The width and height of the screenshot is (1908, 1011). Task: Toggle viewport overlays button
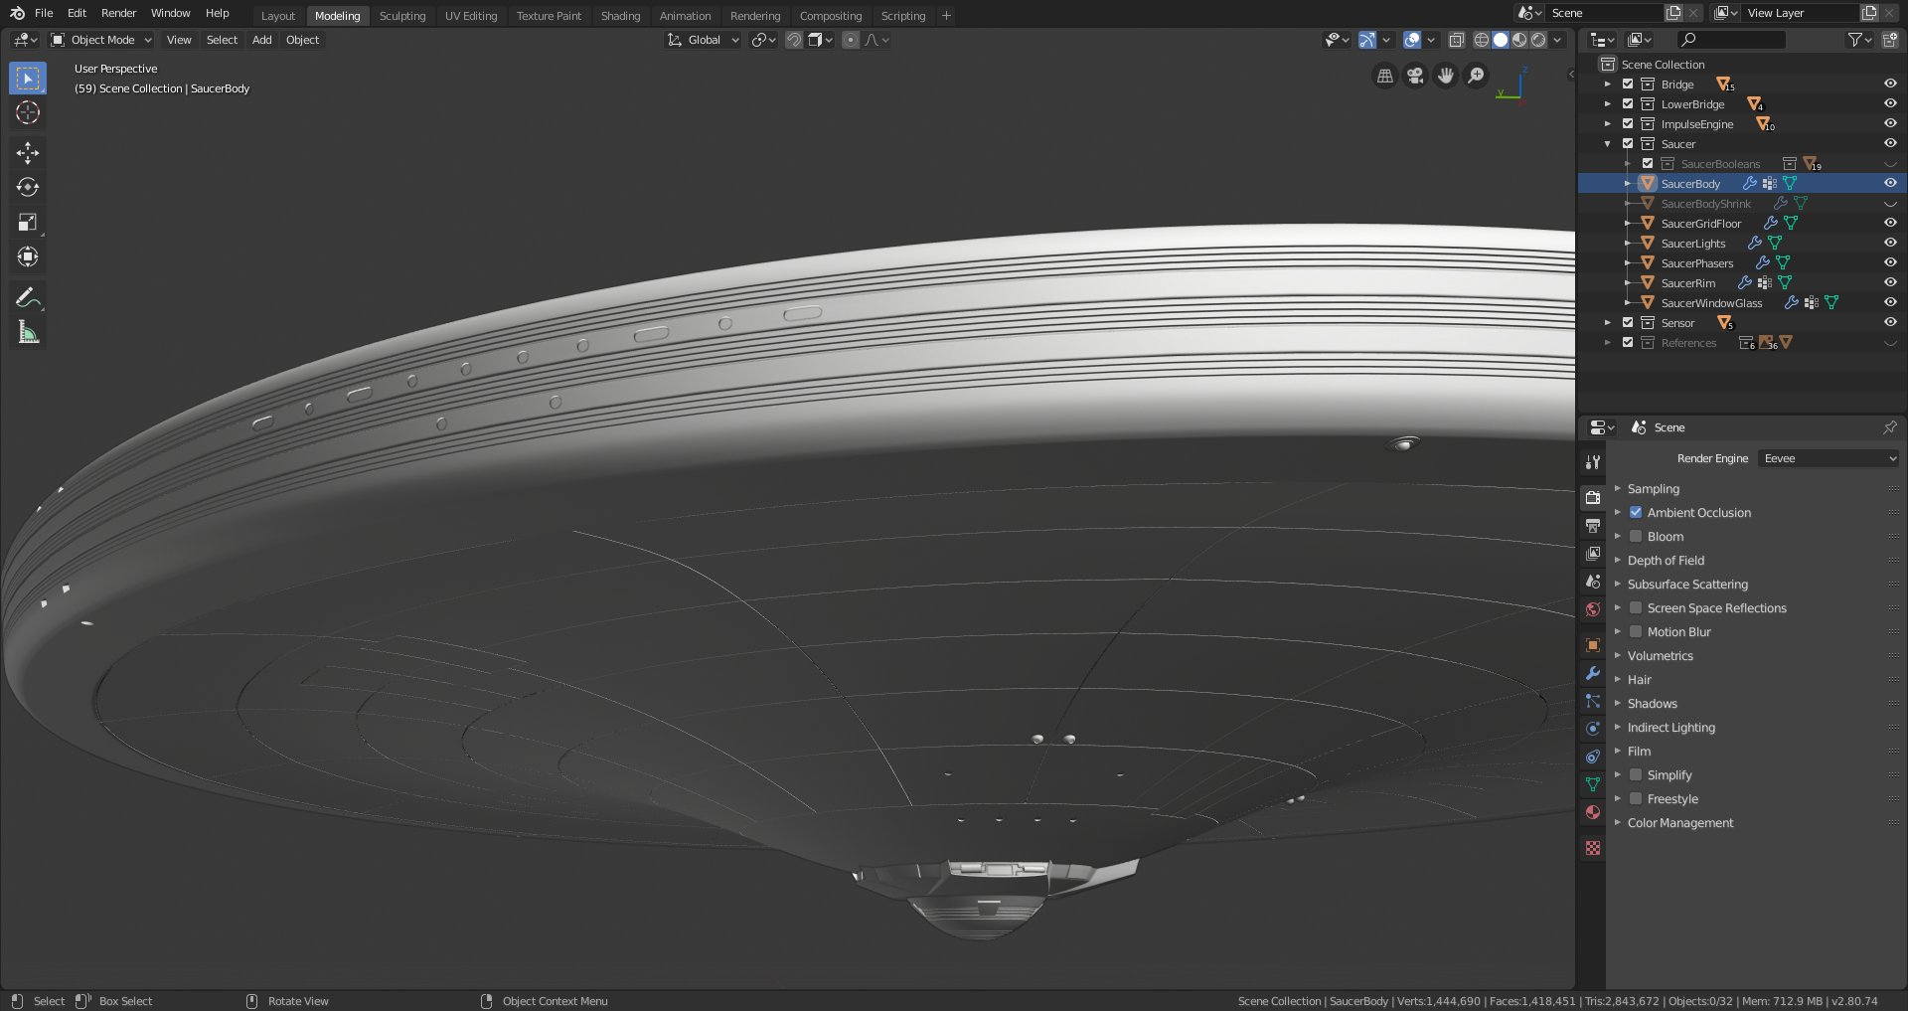(1412, 40)
